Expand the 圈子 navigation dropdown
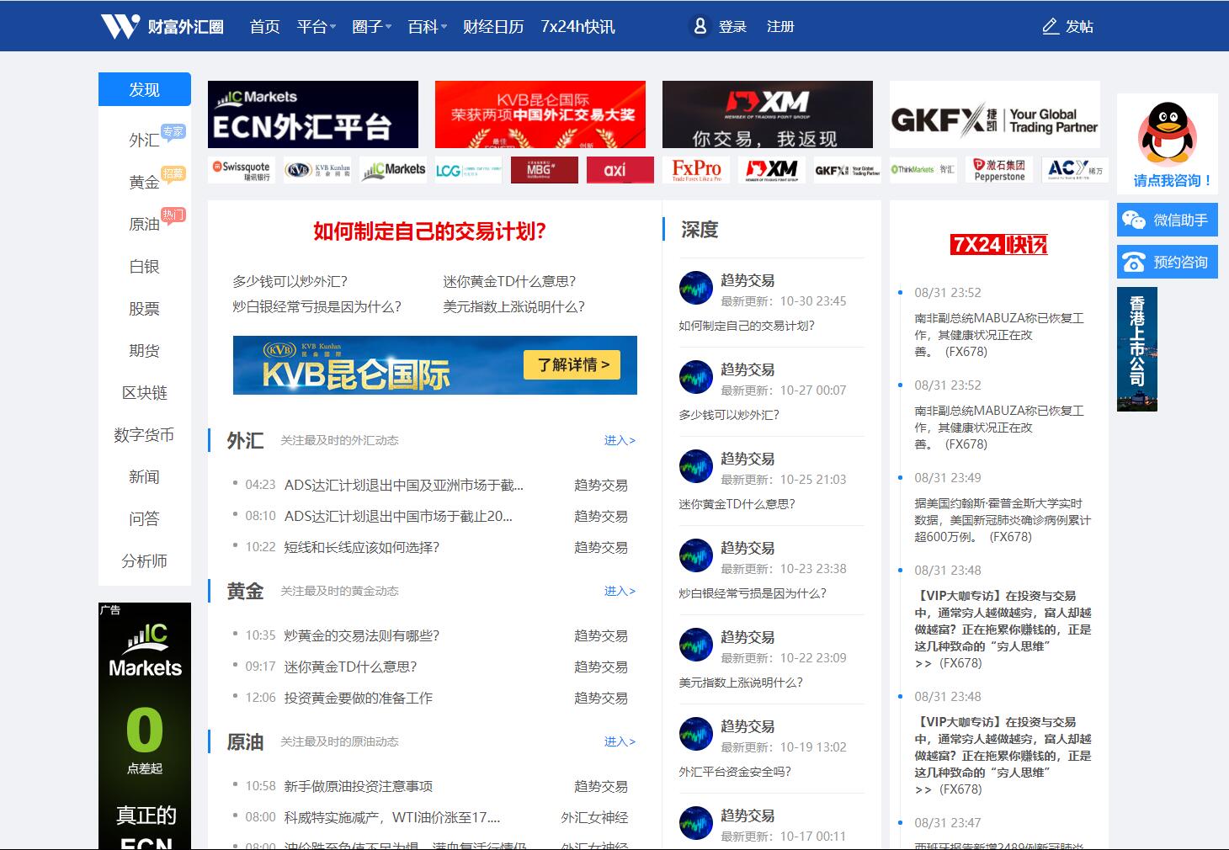The image size is (1229, 850). [x=371, y=27]
